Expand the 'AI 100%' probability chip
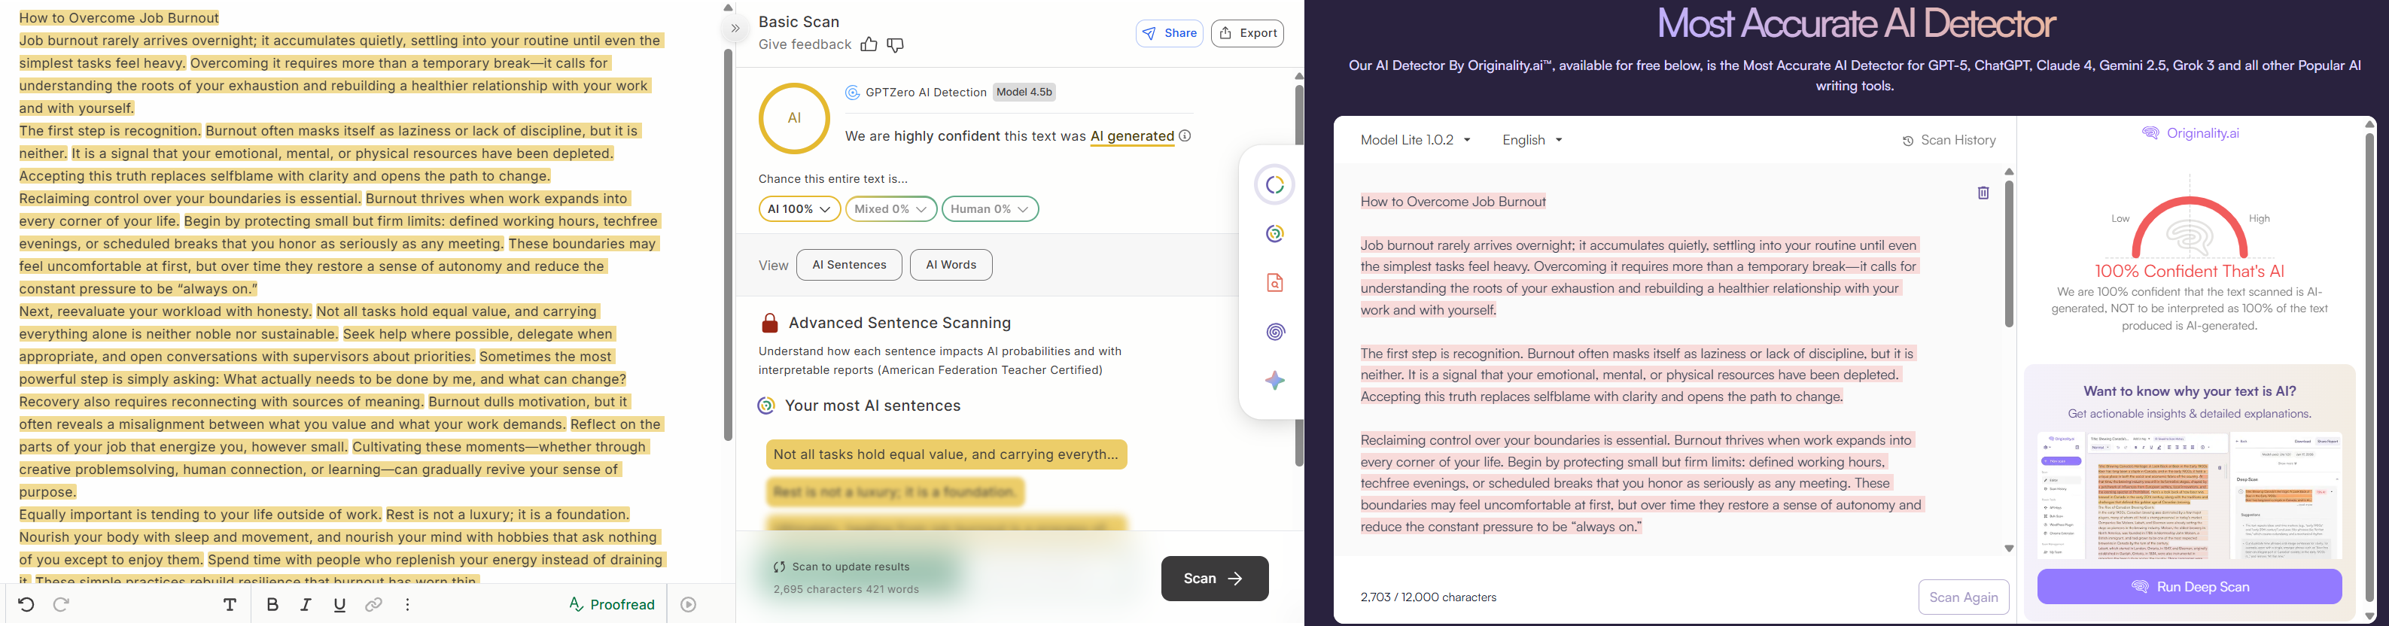This screenshot has height=626, width=2389. tap(799, 208)
